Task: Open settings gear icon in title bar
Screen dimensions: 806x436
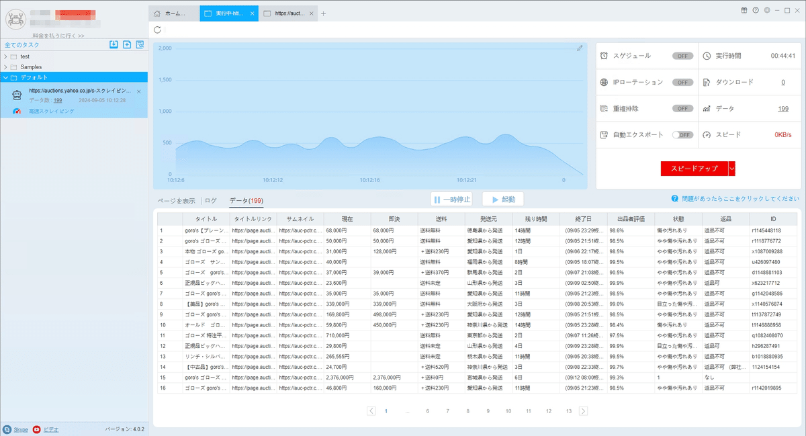Action: (x=767, y=10)
